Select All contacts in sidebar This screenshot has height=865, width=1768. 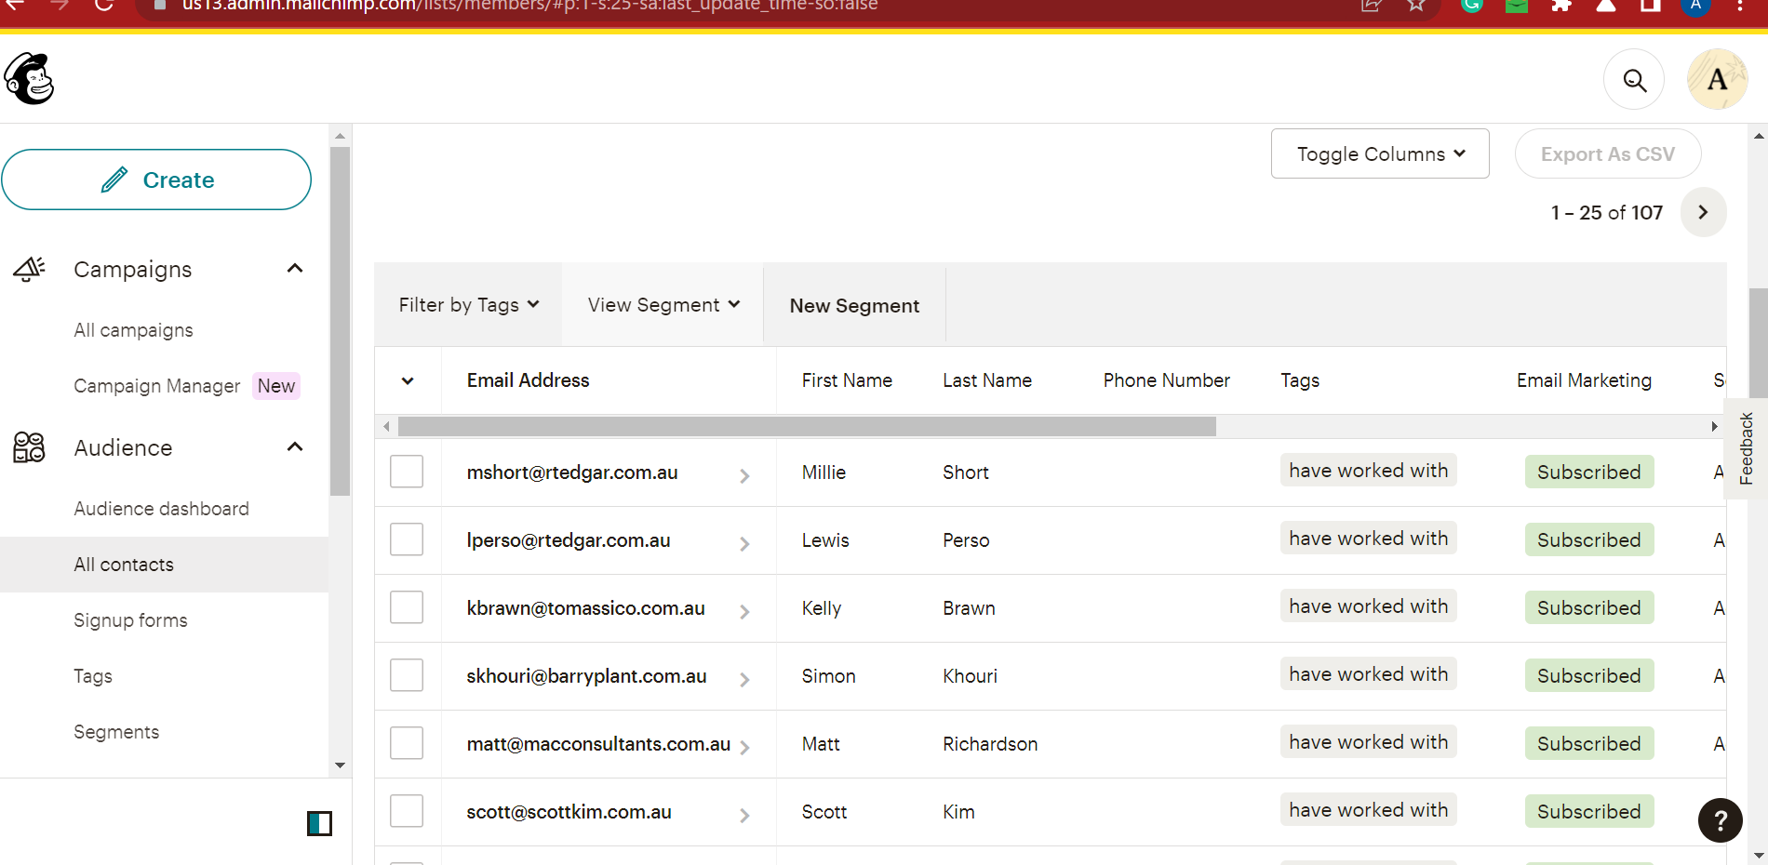pos(164,565)
